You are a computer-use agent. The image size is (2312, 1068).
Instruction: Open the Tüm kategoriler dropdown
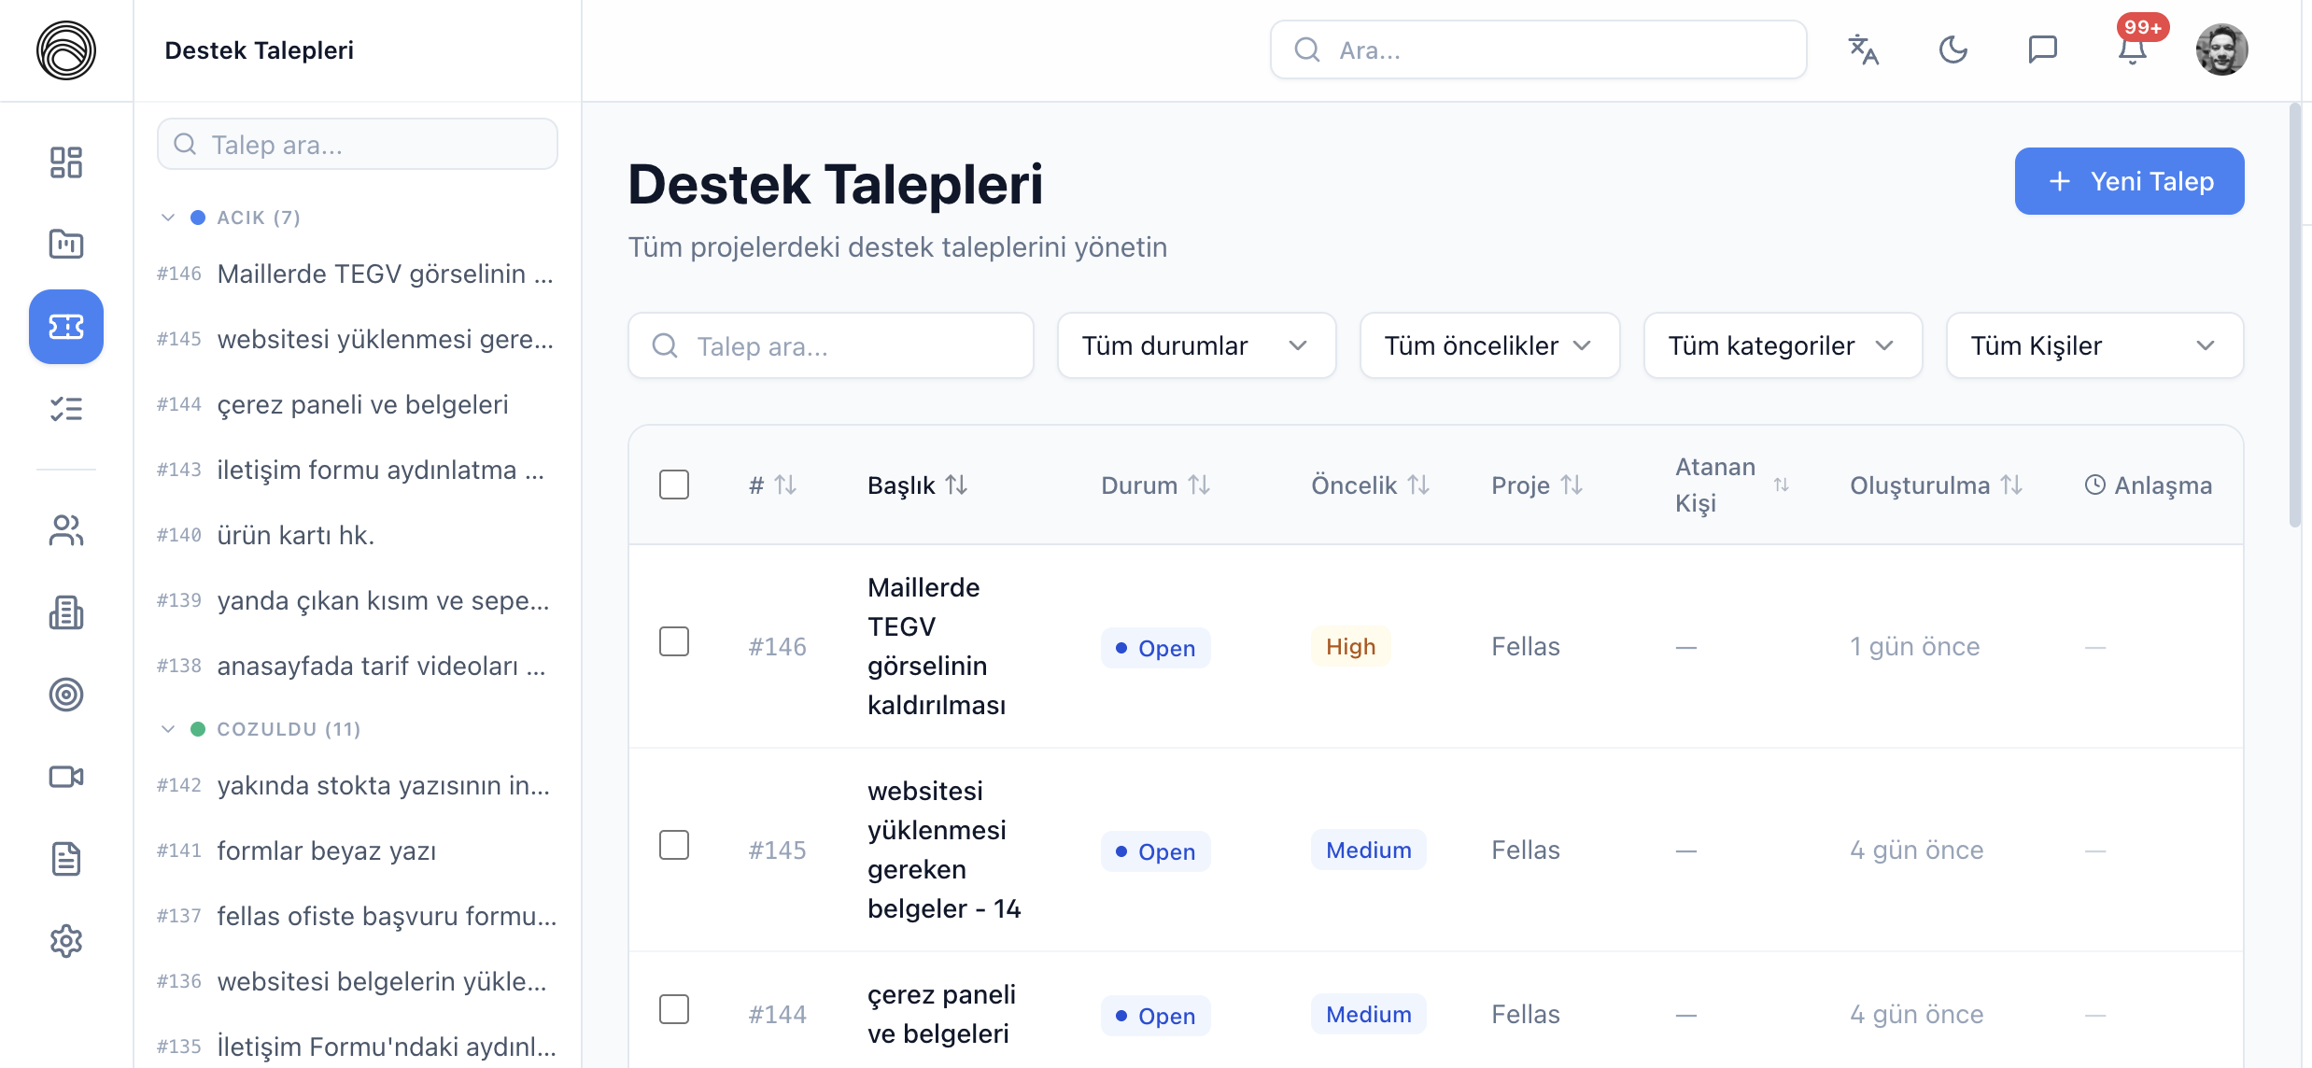point(1783,345)
